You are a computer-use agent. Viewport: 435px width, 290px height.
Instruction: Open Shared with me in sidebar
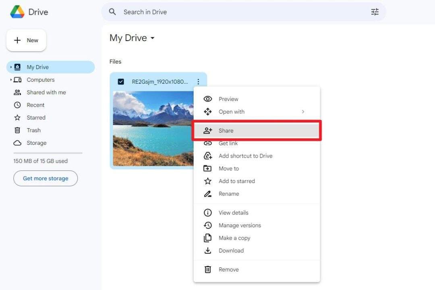coord(50,93)
